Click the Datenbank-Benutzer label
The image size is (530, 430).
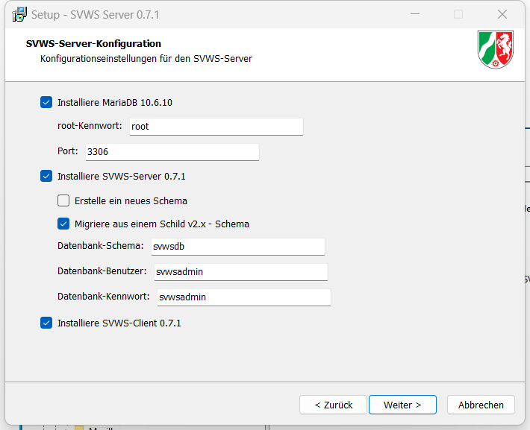point(102,271)
